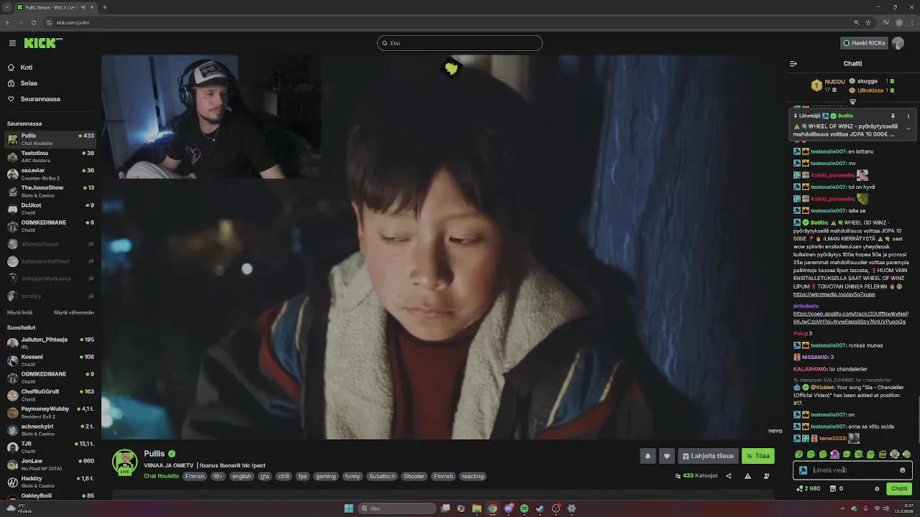Open the Spotify track link in chat
The image size is (920, 517).
(x=851, y=318)
